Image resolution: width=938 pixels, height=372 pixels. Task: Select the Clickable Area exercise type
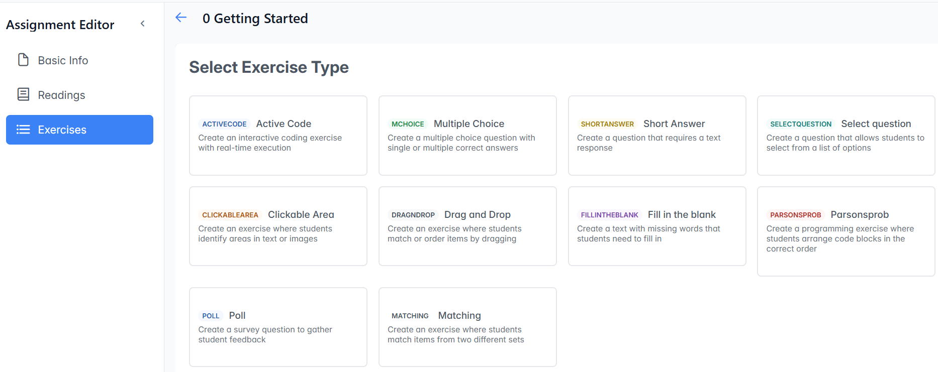(x=278, y=226)
